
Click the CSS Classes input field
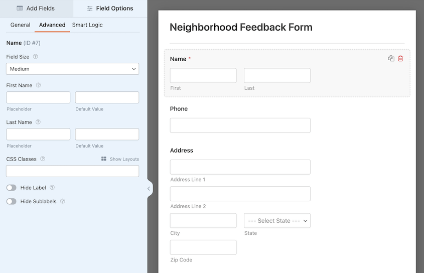tap(72, 171)
